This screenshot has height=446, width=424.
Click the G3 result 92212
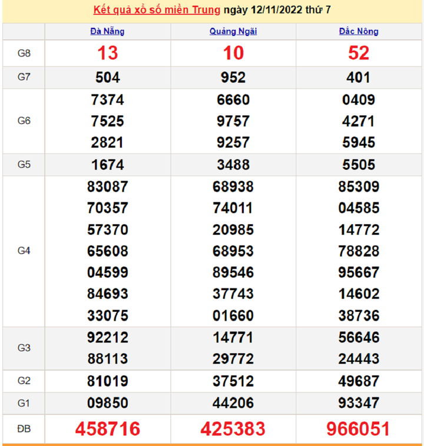[107, 338]
